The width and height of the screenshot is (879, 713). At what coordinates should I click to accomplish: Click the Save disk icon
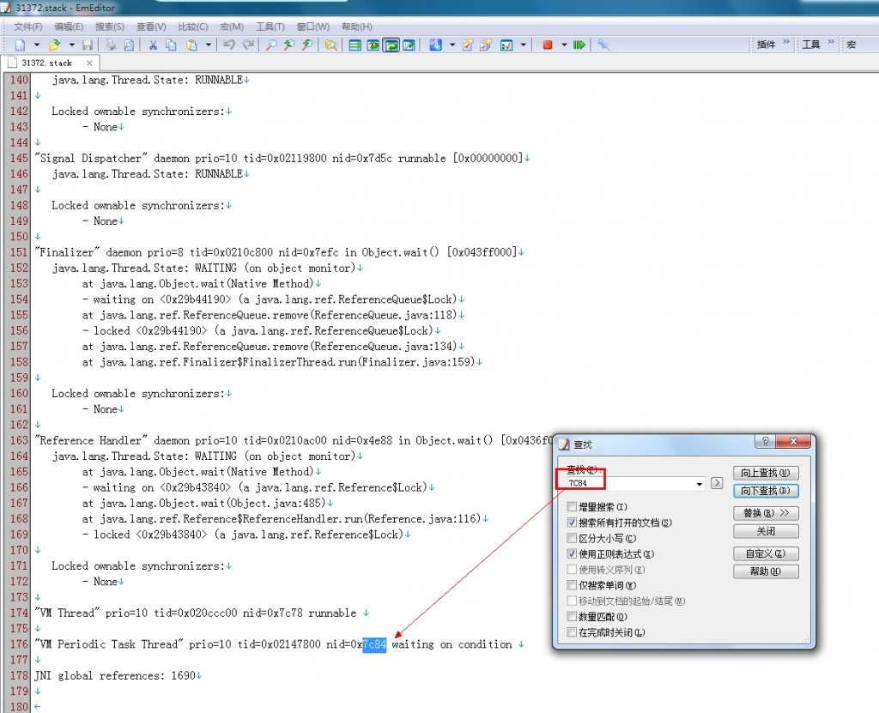pyautogui.click(x=88, y=45)
